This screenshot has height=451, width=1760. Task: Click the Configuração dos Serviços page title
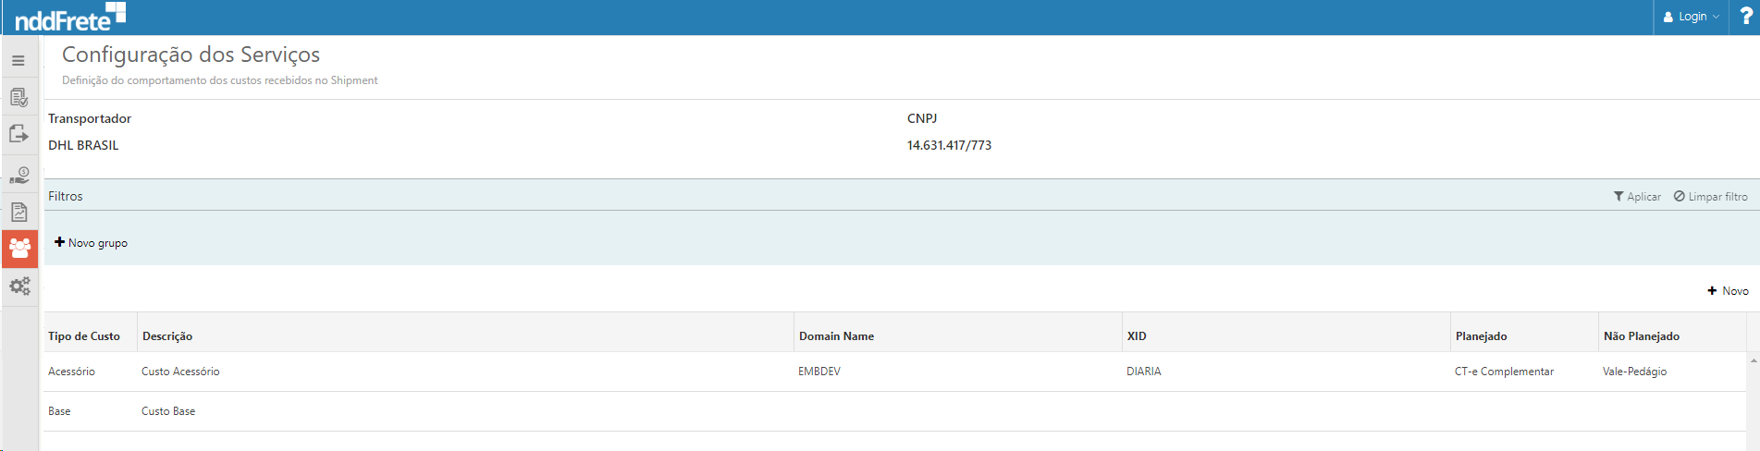pyautogui.click(x=191, y=55)
